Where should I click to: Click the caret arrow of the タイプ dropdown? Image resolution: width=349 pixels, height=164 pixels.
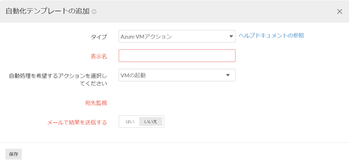pyautogui.click(x=231, y=36)
